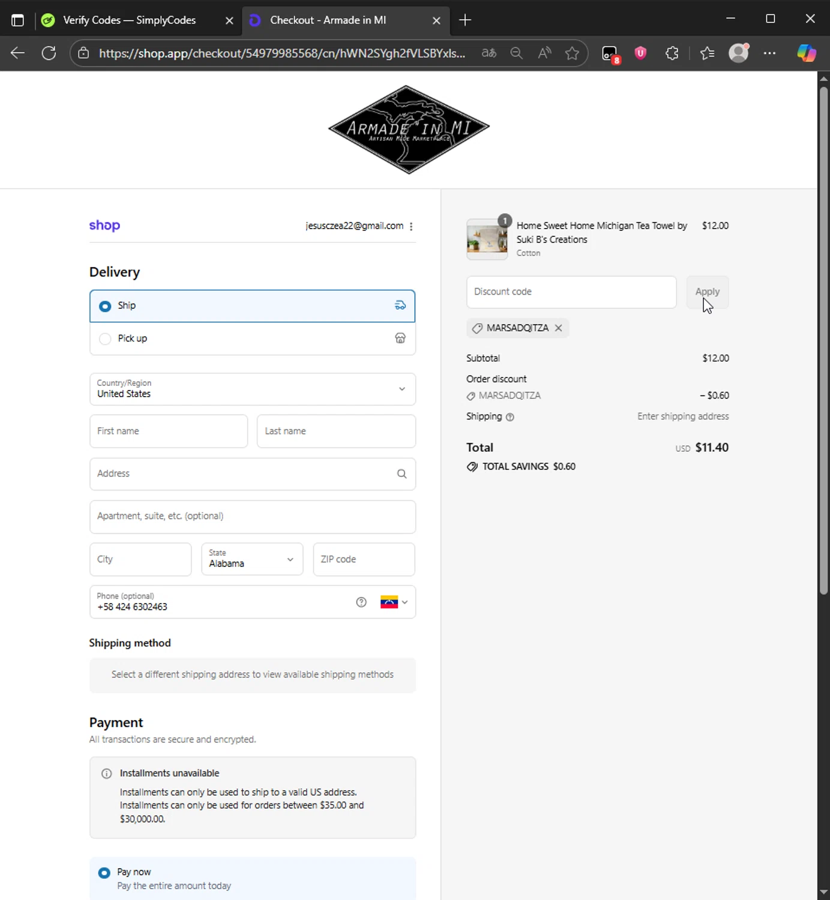Open the translate page icon
Image resolution: width=830 pixels, height=900 pixels.
(x=489, y=53)
